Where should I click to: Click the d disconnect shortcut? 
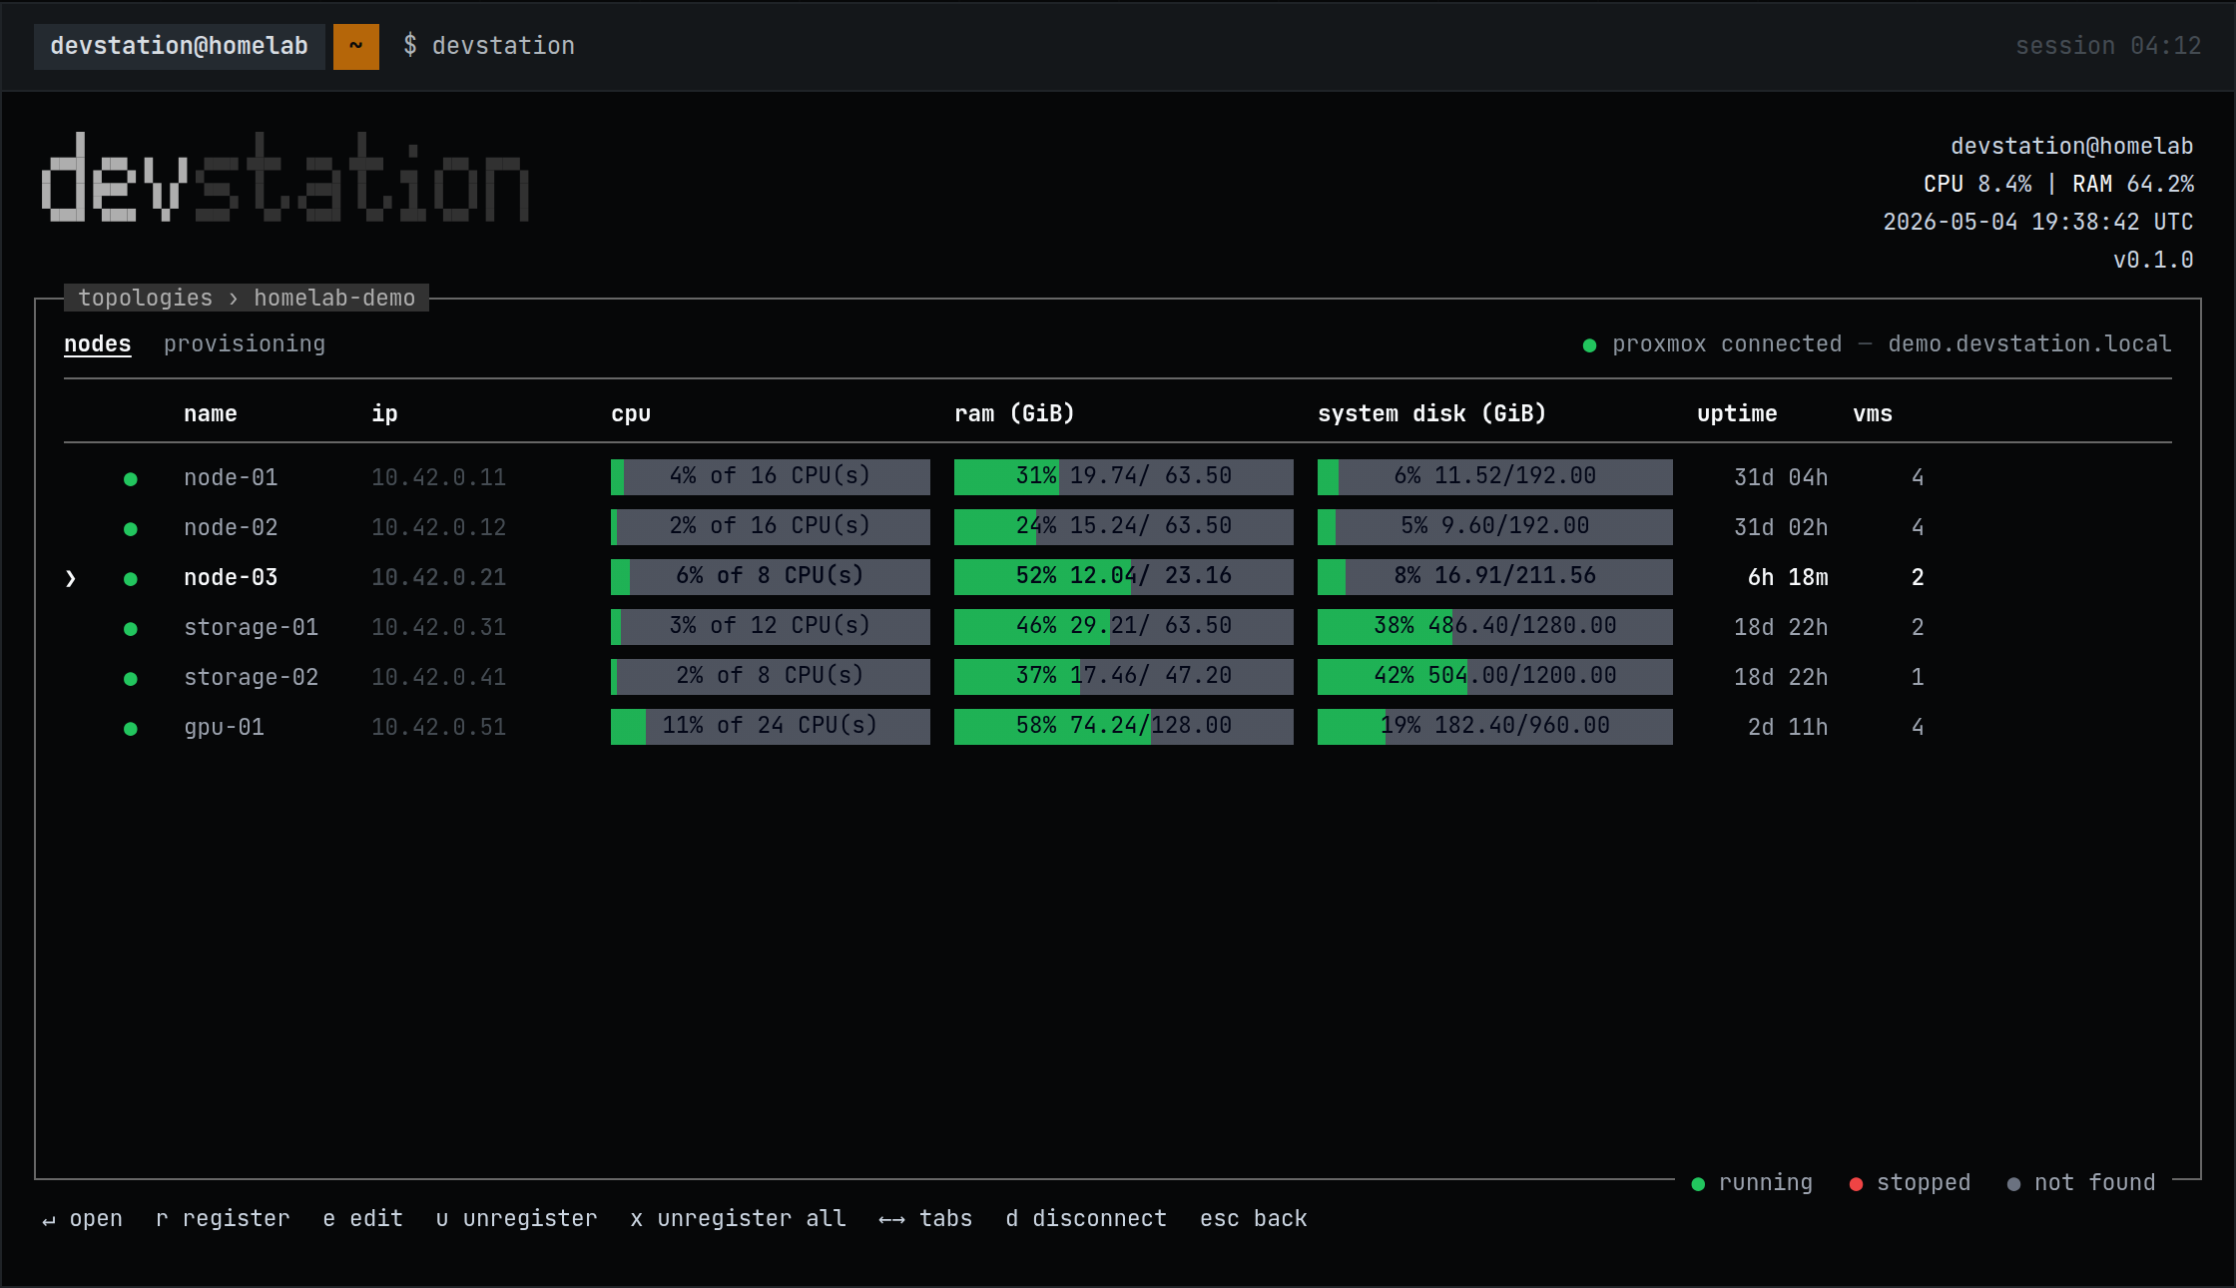pos(1086,1218)
